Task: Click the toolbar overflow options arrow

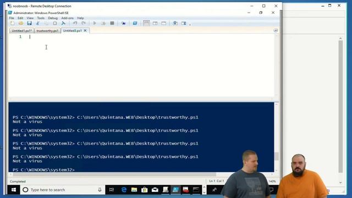Action: click(190, 24)
